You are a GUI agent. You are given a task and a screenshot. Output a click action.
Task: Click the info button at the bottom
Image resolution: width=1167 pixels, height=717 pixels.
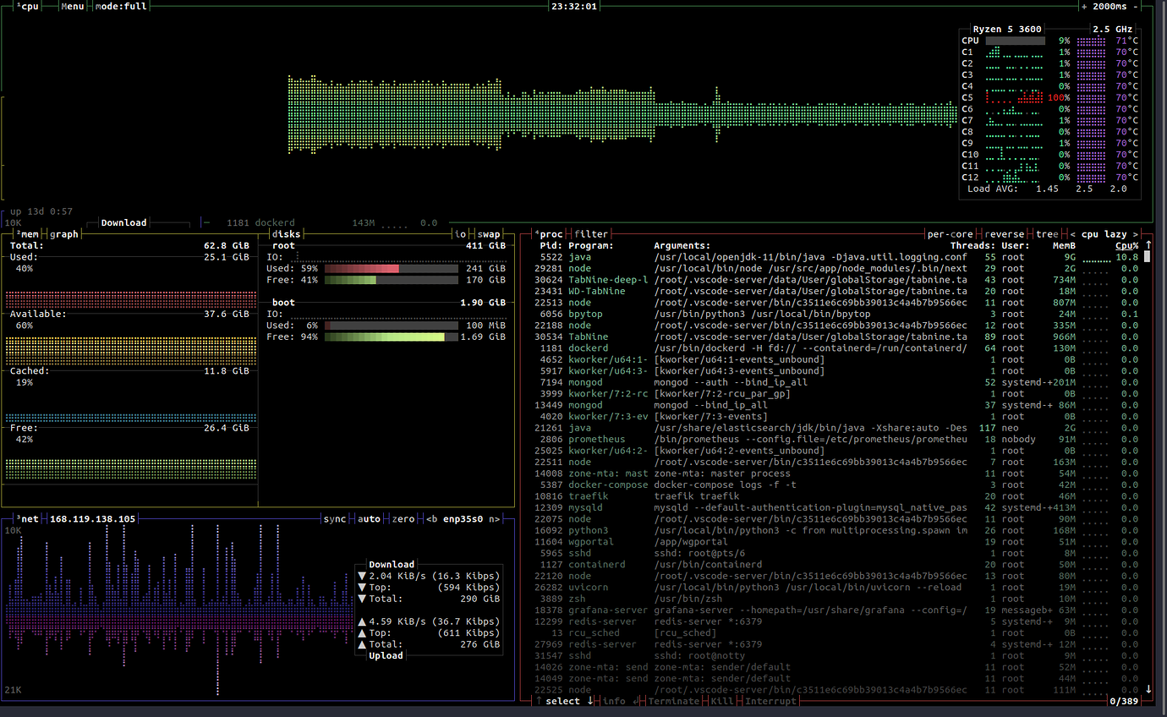[x=614, y=701]
